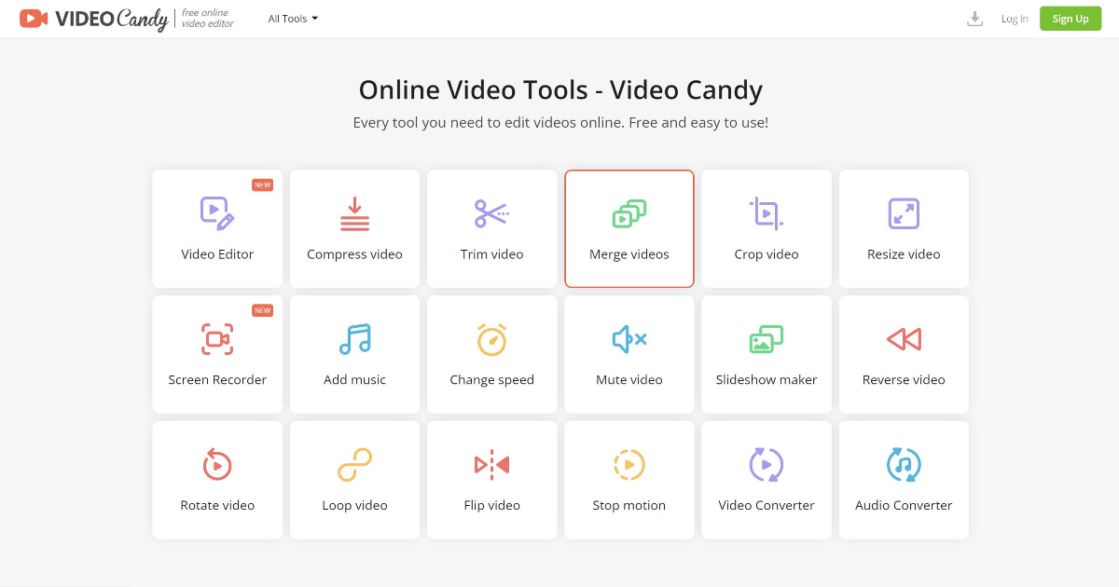The height and width of the screenshot is (587, 1119).
Task: Open the Change speed stopwatch icon
Action: pyautogui.click(x=491, y=338)
